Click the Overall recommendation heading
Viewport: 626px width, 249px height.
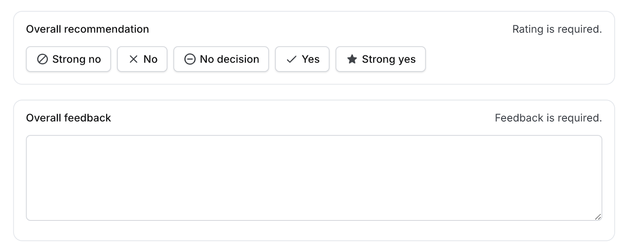[87, 29]
